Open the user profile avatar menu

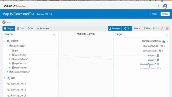click(x=165, y=6)
